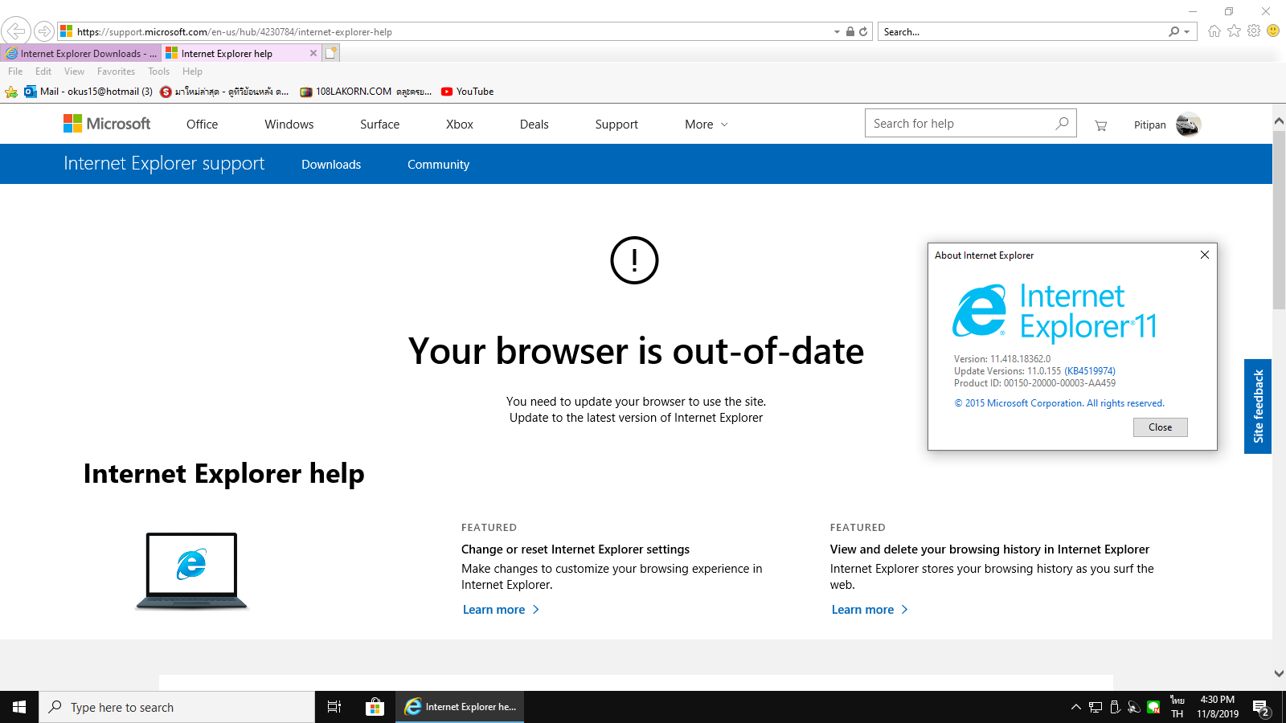This screenshot has width=1286, height=723.
Task: Open the Community link in the blue bar
Action: pyautogui.click(x=438, y=165)
